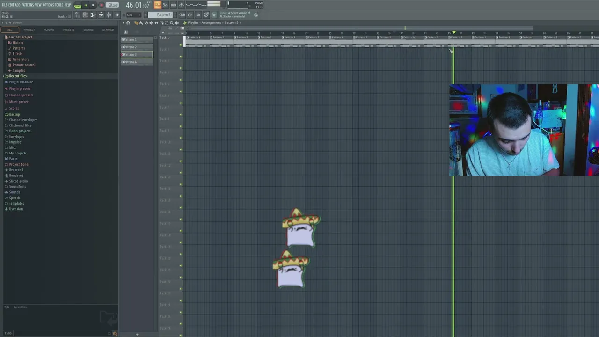Open the Piano roll toolbar icon
Viewport: 599px width, 337px height.
93,15
